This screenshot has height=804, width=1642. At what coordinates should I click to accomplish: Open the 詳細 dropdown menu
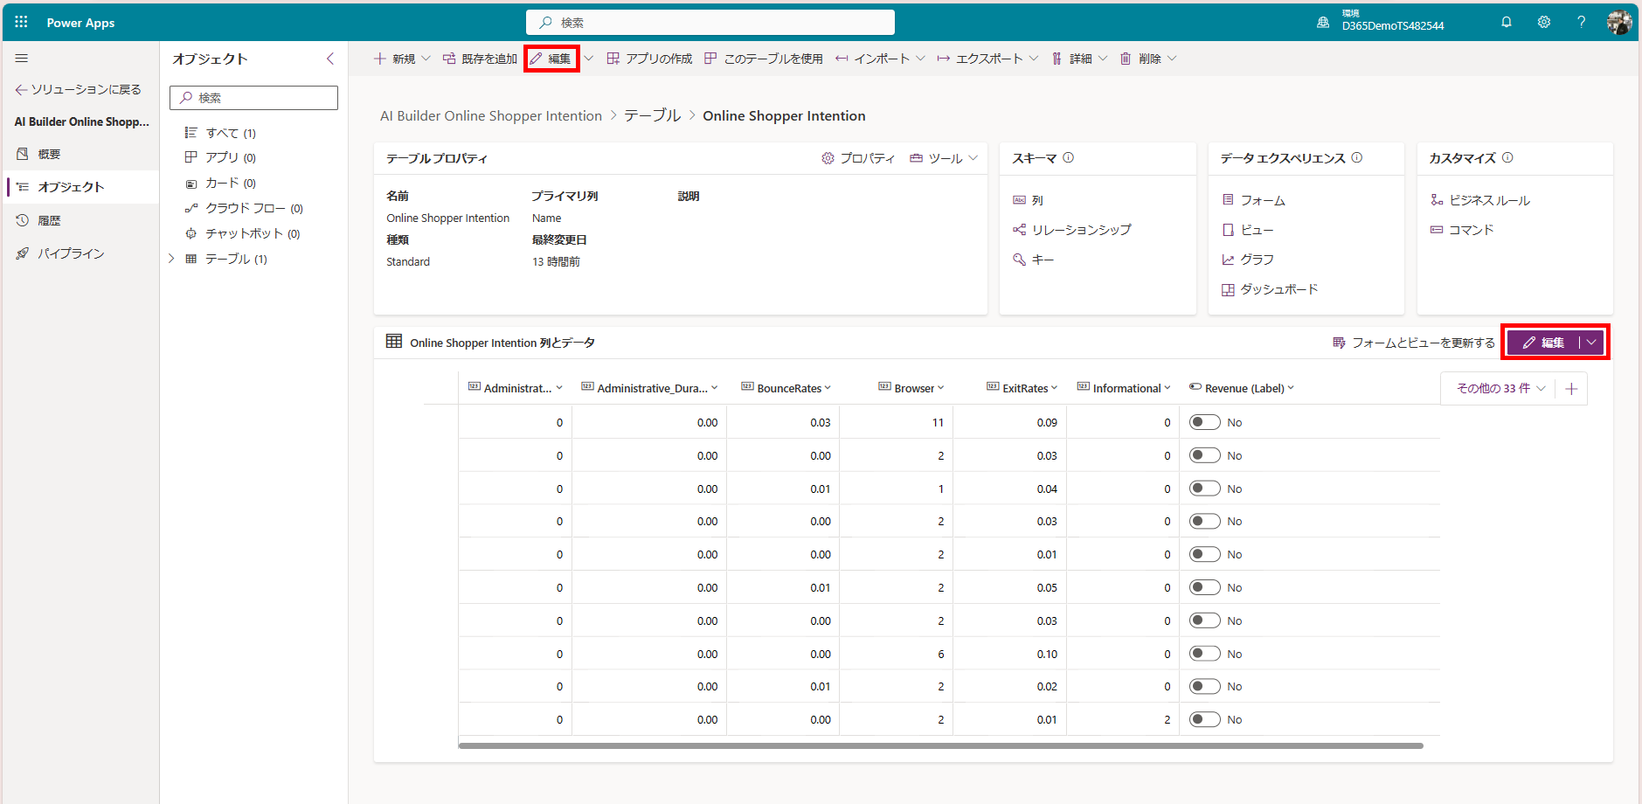(x=1080, y=59)
